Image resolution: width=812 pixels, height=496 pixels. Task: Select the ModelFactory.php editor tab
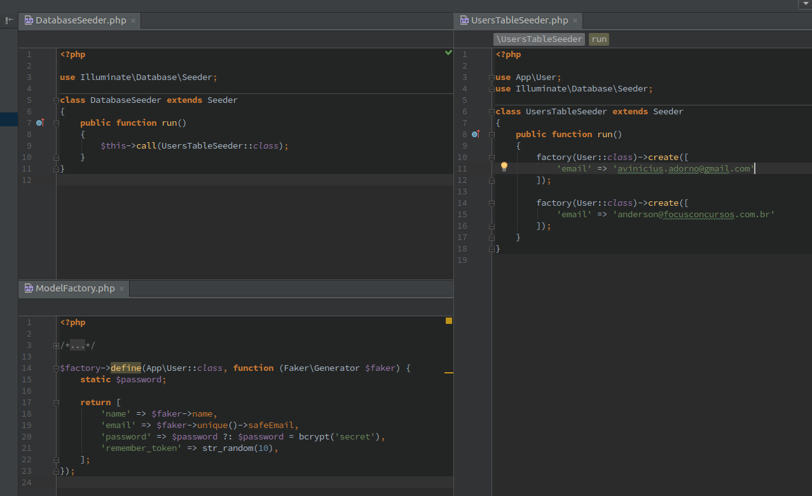click(74, 288)
